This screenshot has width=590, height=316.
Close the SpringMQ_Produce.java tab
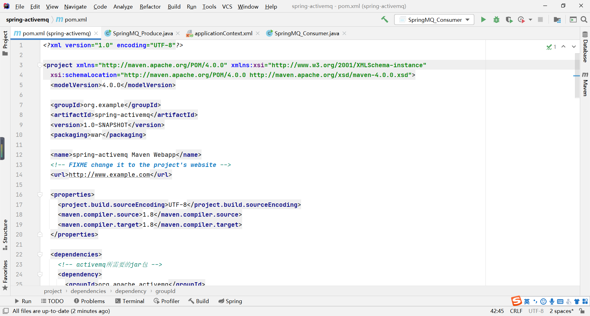click(x=178, y=33)
